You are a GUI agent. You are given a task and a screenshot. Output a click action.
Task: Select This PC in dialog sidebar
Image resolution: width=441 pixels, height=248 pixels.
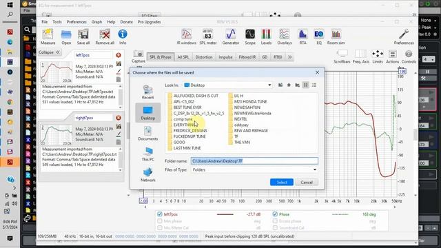[x=147, y=154]
